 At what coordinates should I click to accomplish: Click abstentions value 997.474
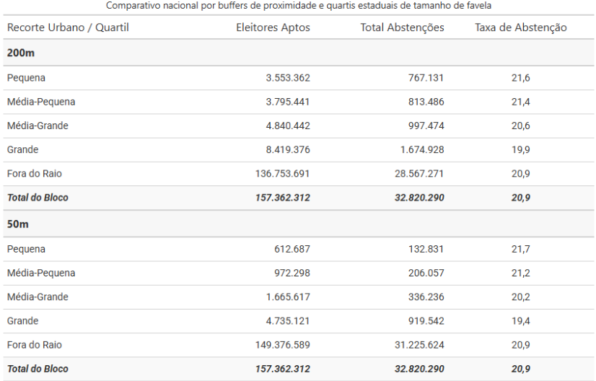426,126
